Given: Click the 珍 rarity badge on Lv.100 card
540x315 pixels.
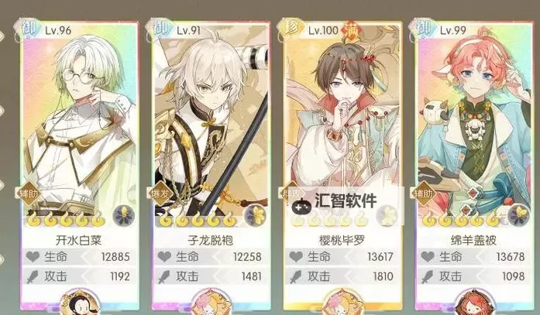Looking at the screenshot, I should [291, 29].
